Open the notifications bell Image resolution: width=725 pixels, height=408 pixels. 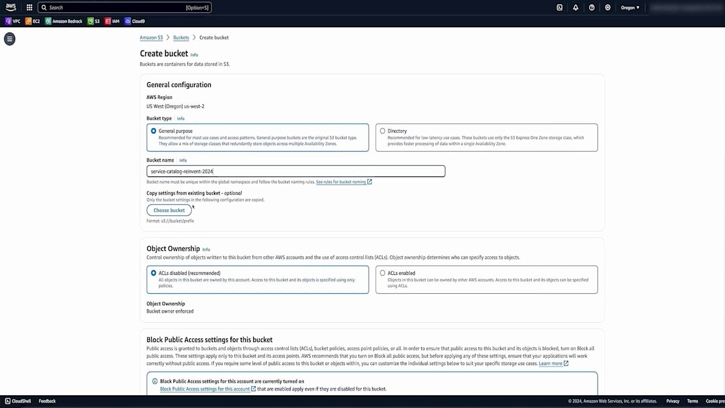575,7
